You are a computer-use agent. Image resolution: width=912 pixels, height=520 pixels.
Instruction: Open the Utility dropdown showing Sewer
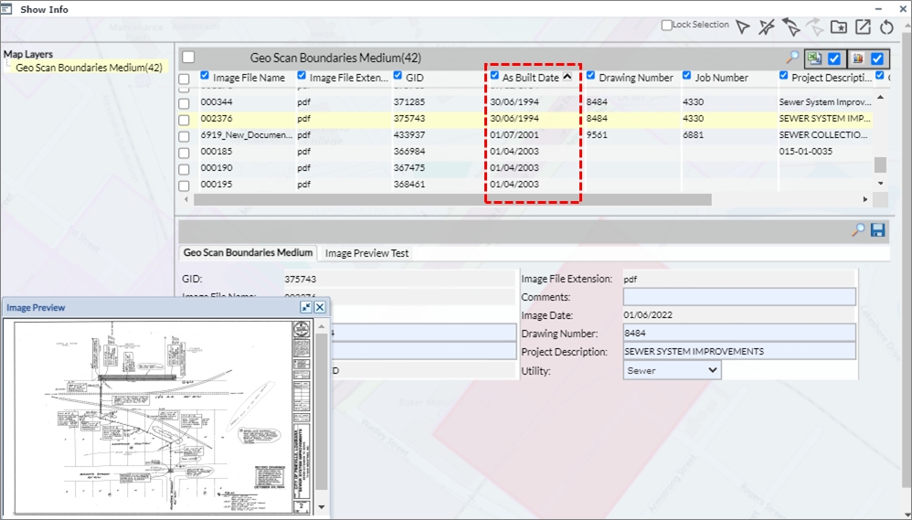click(673, 370)
